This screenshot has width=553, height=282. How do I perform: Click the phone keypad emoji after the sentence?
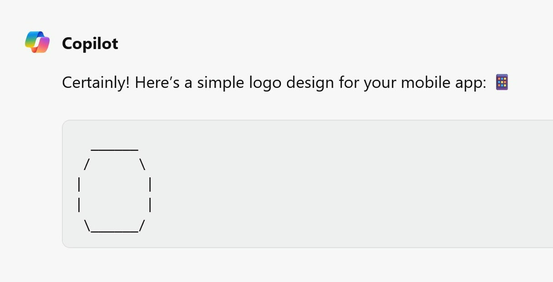[502, 82]
